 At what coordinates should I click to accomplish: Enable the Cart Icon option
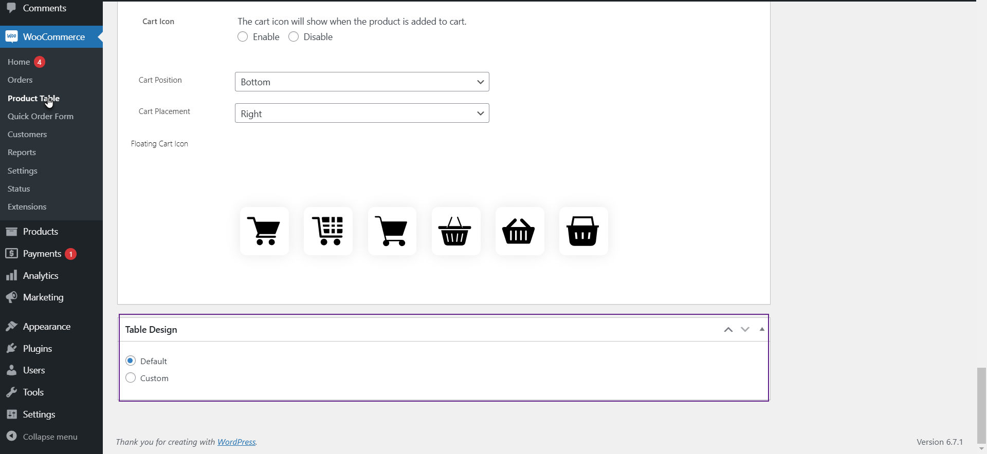(x=243, y=37)
